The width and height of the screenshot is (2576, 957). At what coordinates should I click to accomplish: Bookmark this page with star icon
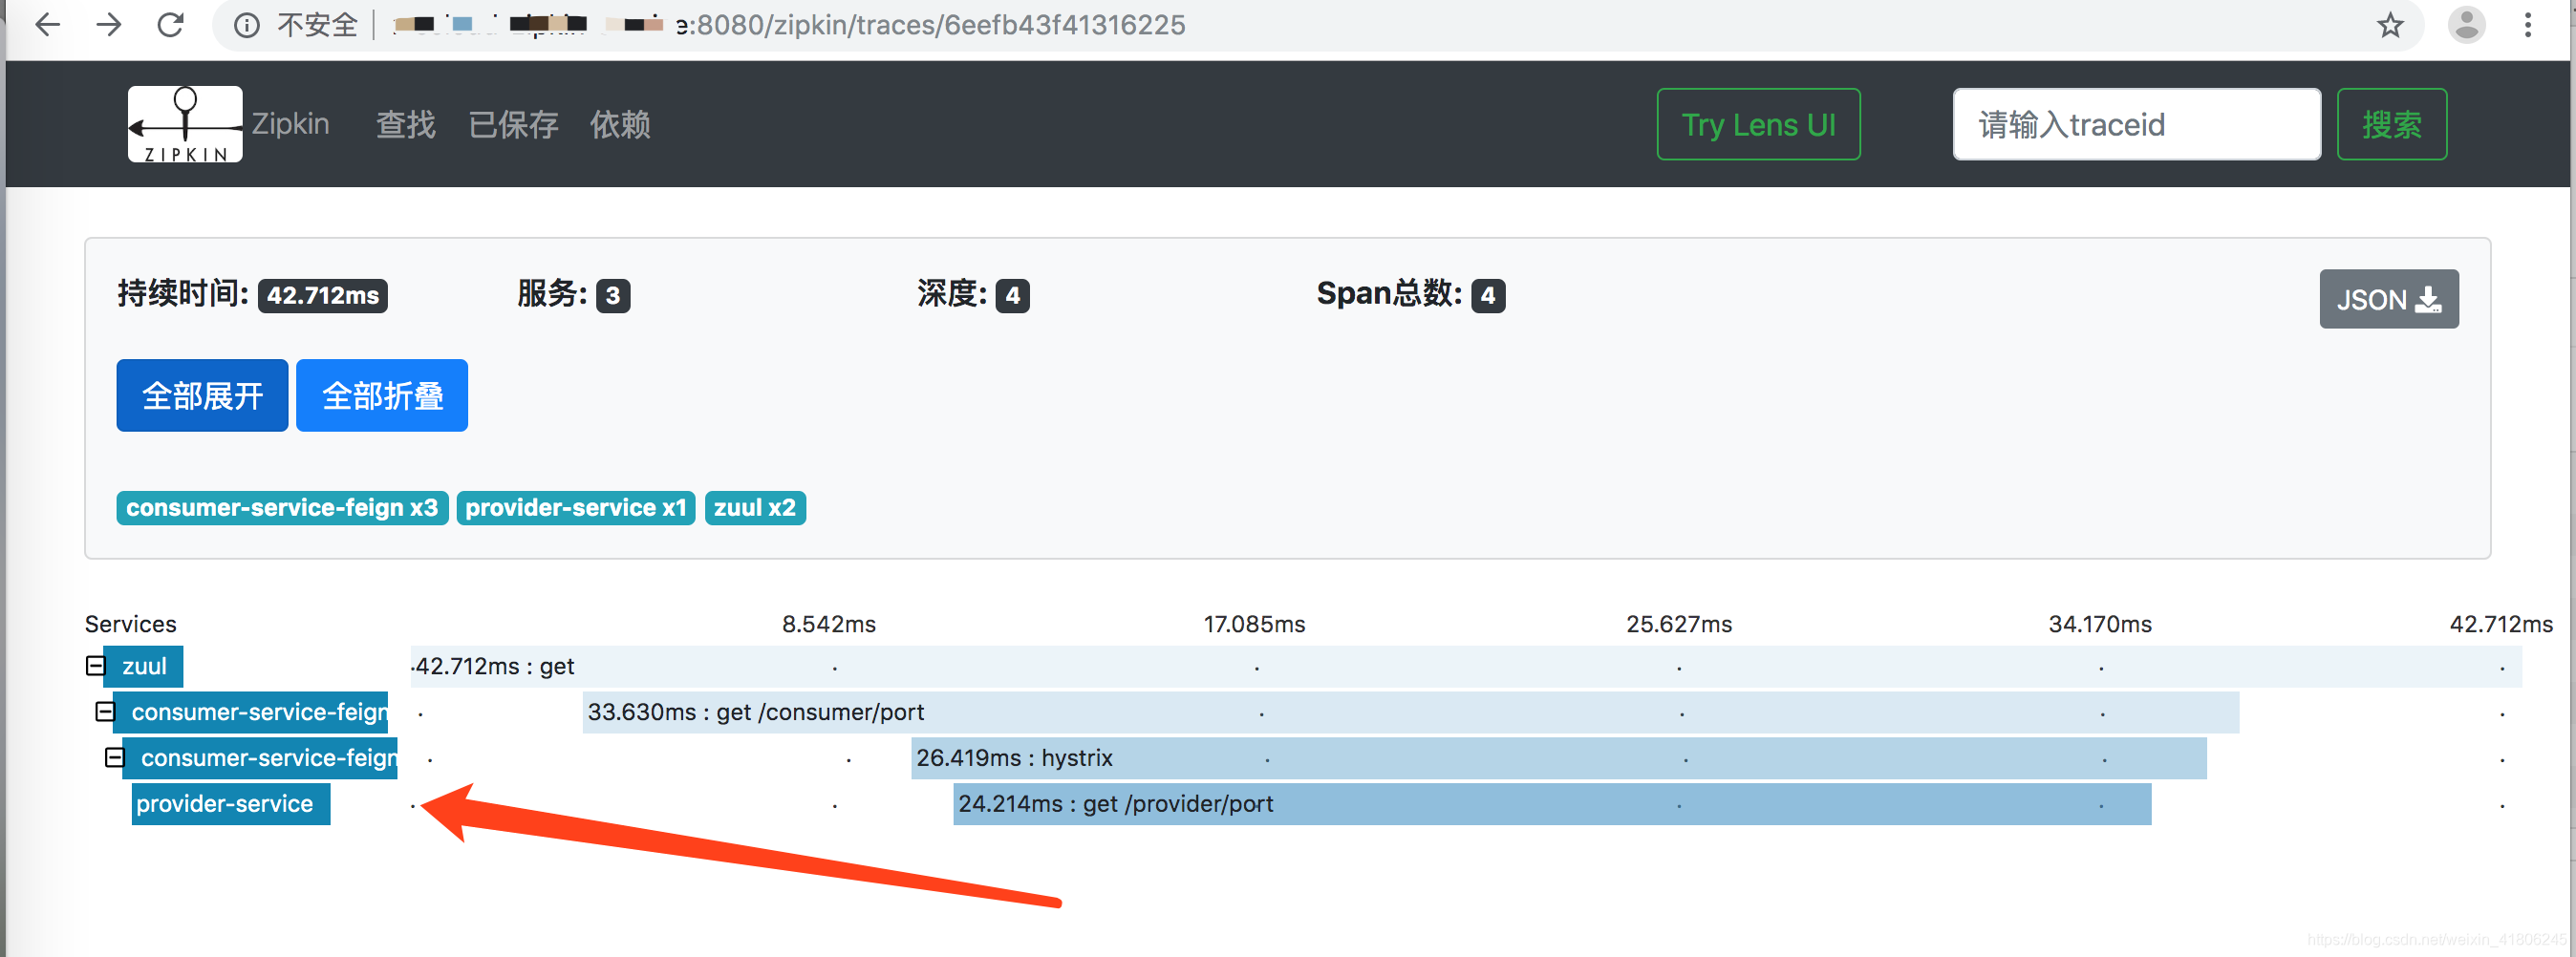click(2390, 25)
